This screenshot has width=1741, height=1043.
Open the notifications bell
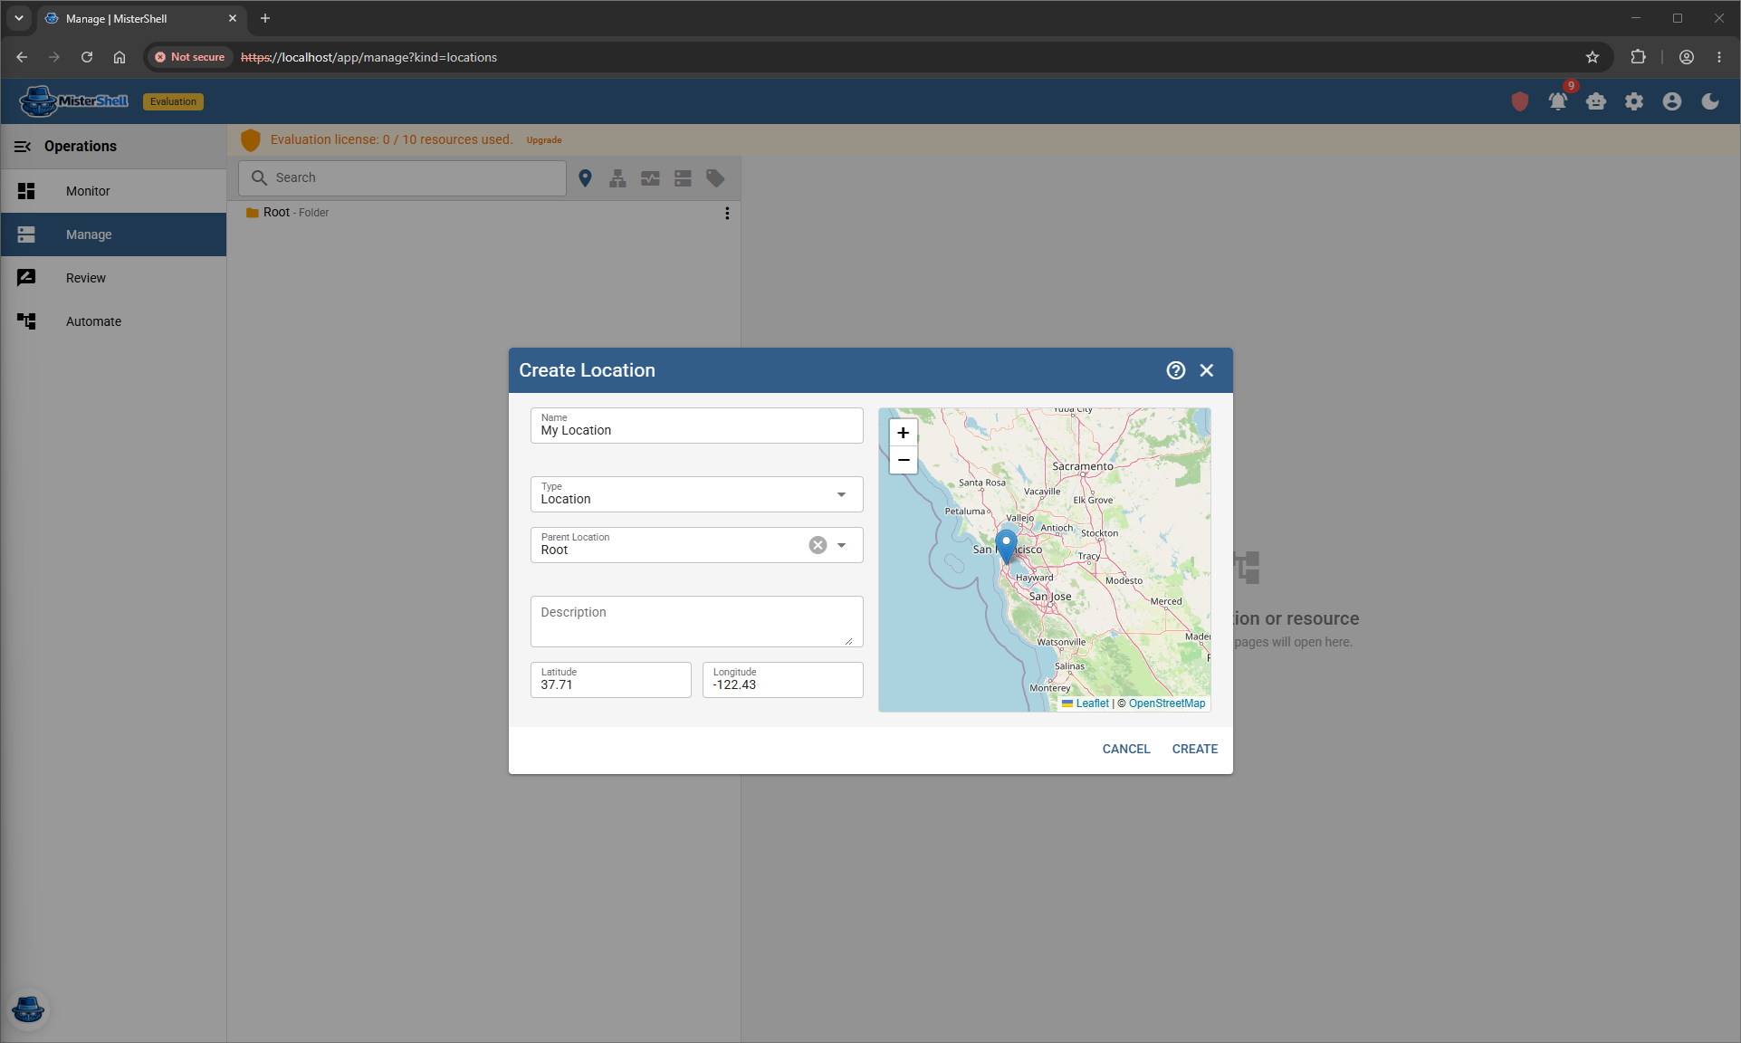point(1558,101)
